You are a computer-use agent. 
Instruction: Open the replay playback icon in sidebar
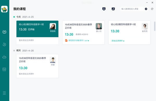(x=4, y=44)
